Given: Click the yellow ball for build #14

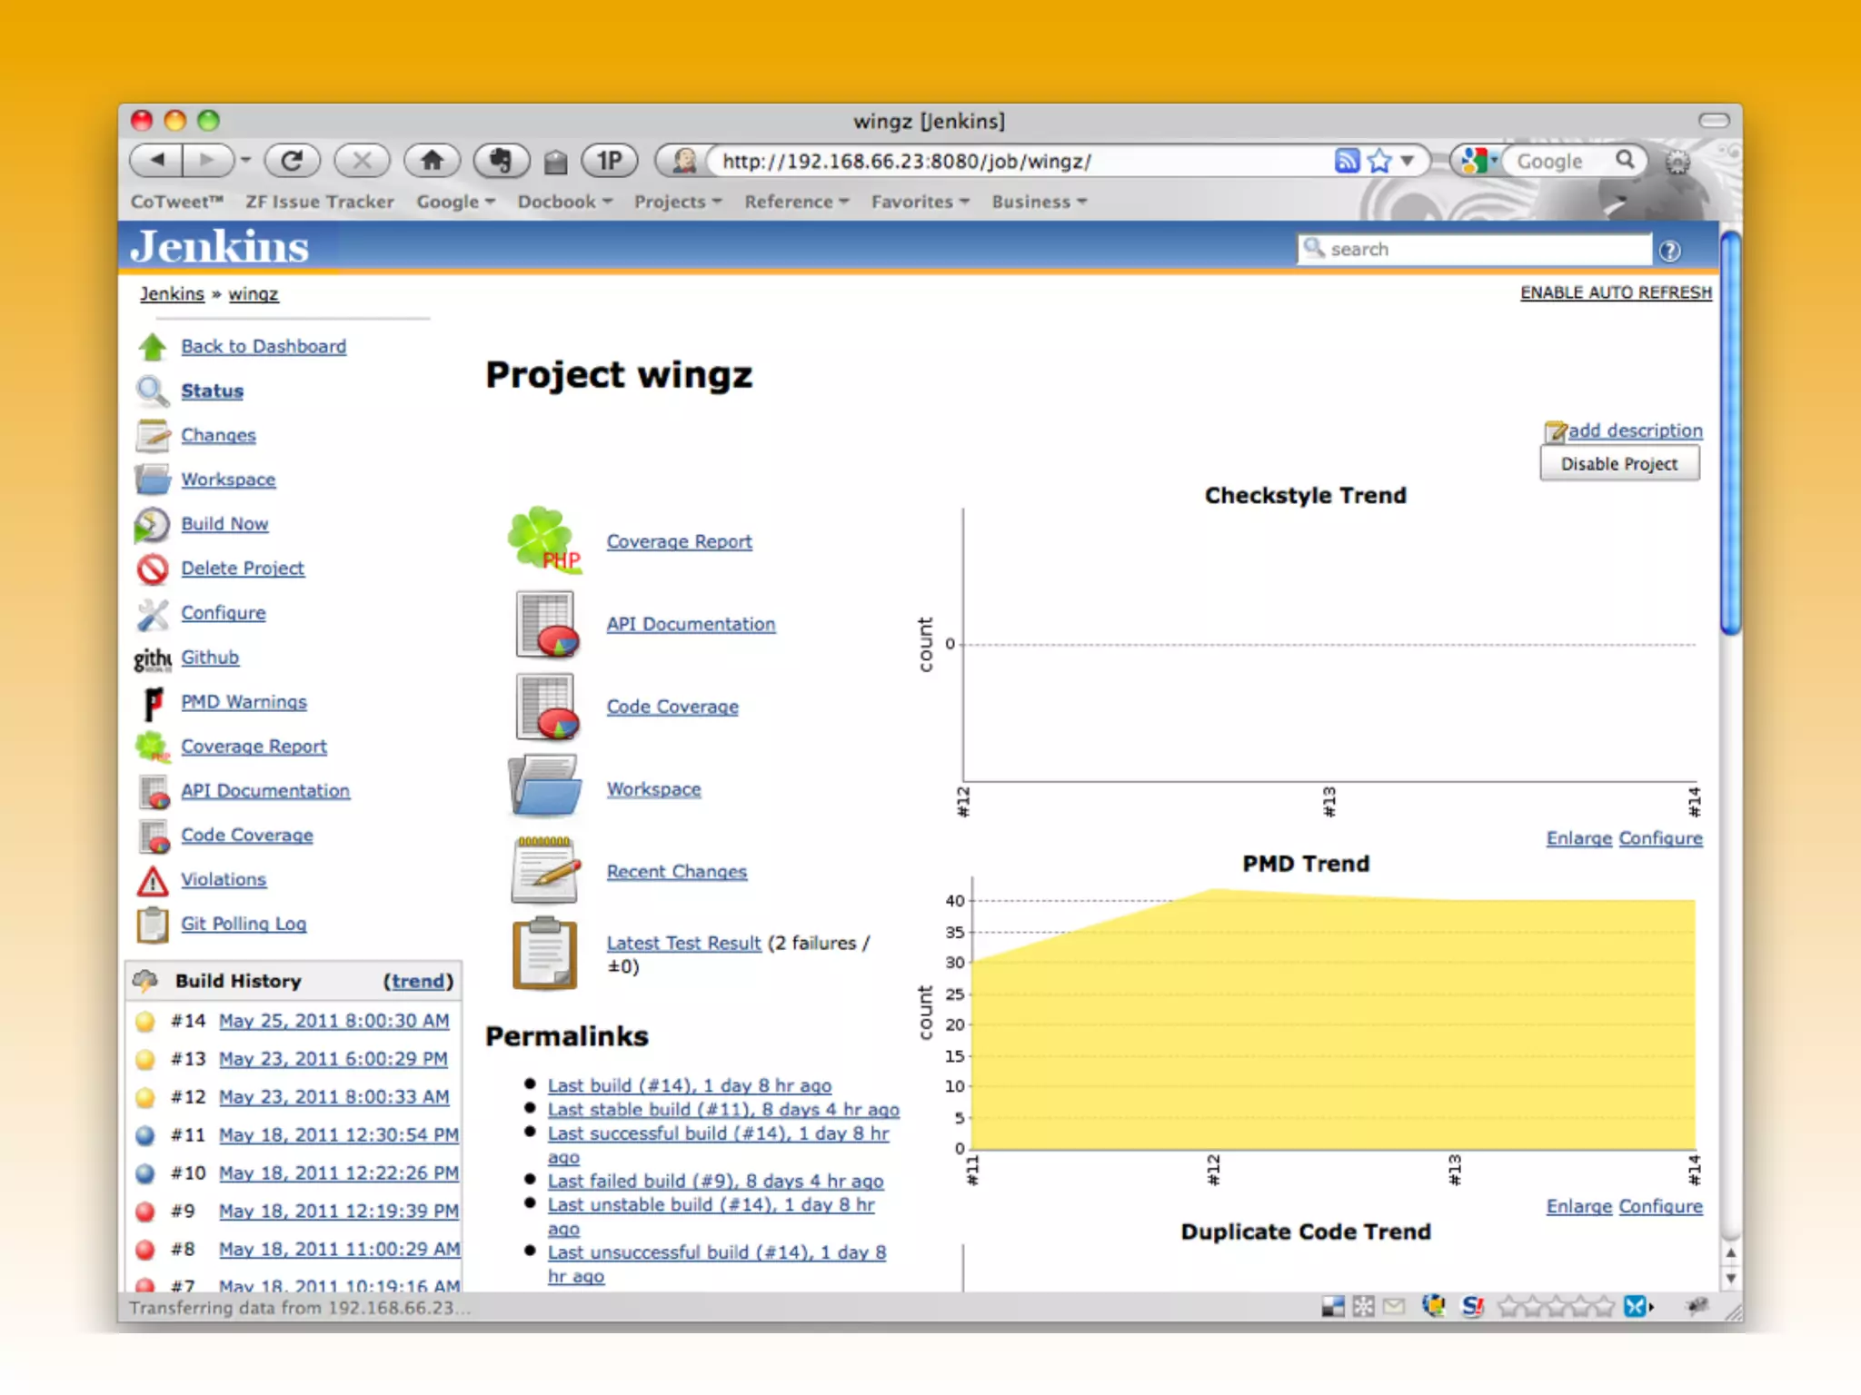Looking at the screenshot, I should point(144,1022).
